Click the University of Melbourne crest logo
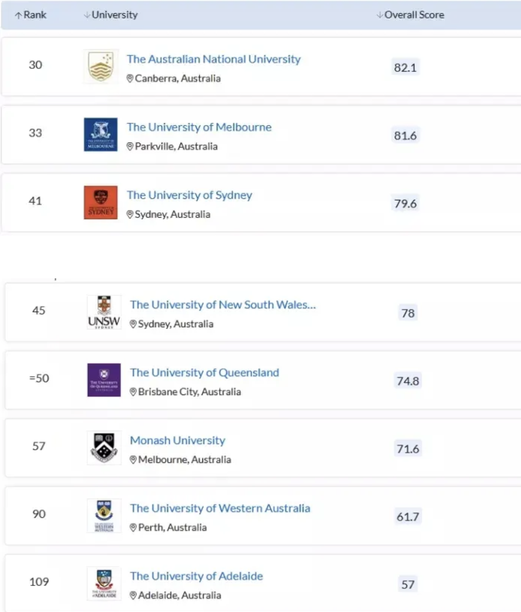This screenshot has height=612, width=521. pos(101,134)
